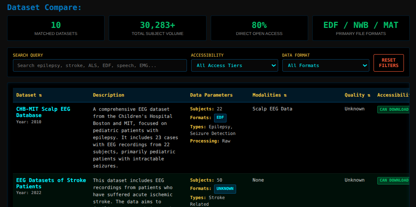Click the Data Parameters column header

pyautogui.click(x=212, y=95)
